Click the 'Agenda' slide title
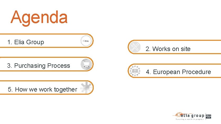Viewport: 221px width, 124px height. [x=39, y=17]
